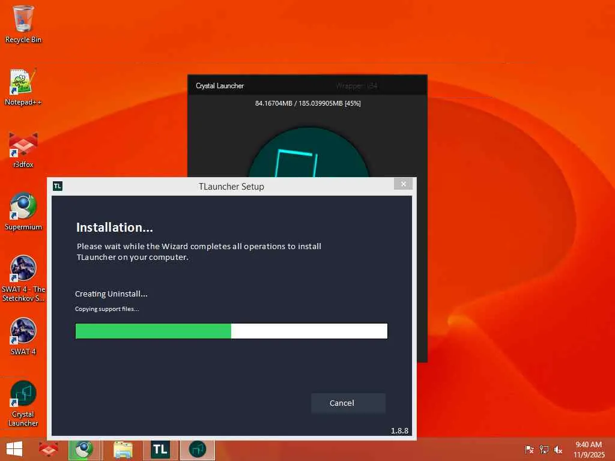Click r3dfox icon in the taskbar
Screen dimensions: 615x461
click(x=49, y=449)
